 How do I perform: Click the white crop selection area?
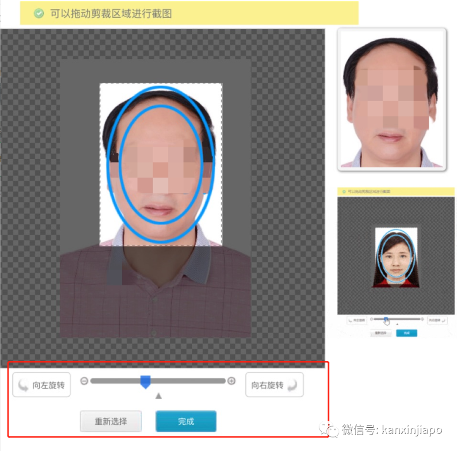tap(161, 165)
